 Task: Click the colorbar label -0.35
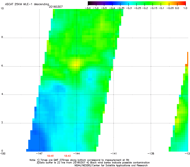coord(121,8)
